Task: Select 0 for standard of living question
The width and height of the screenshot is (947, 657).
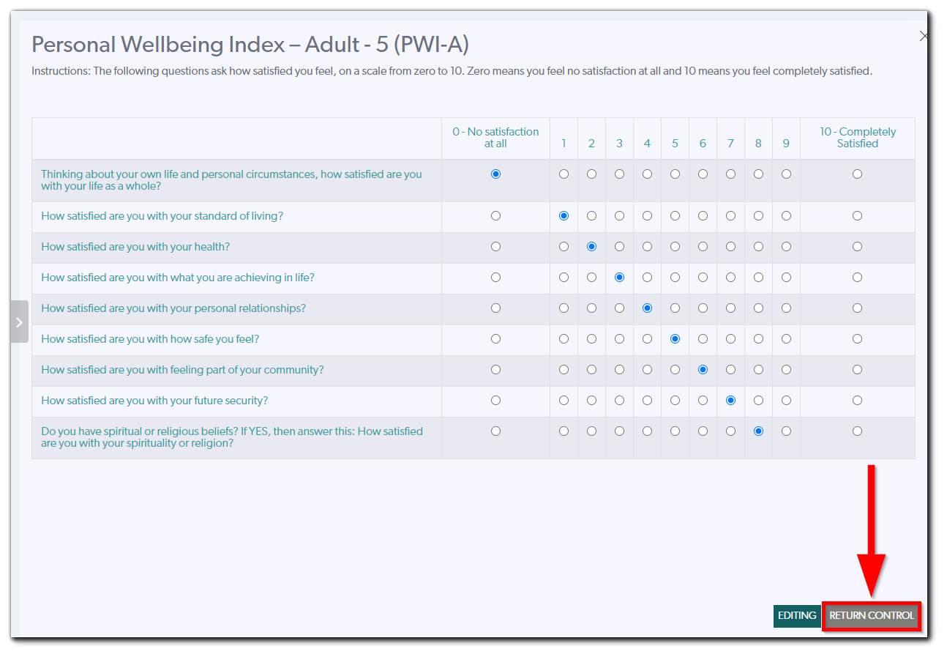Action: (x=495, y=215)
